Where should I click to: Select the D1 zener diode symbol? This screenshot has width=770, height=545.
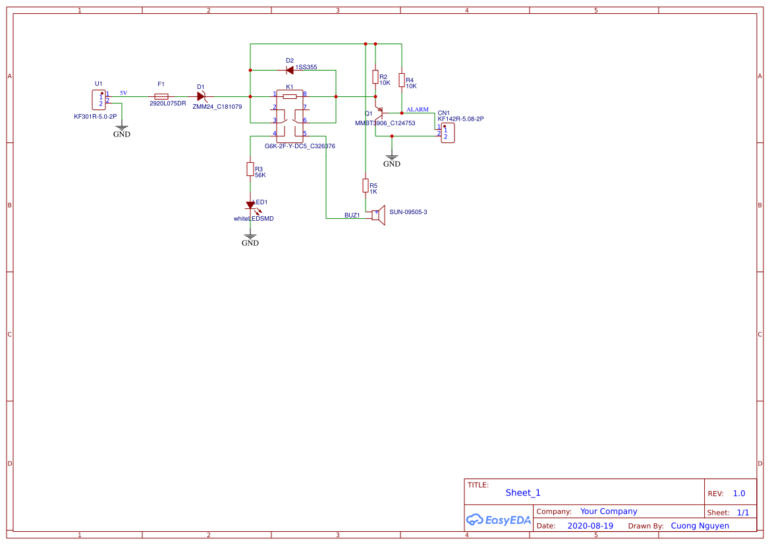(202, 96)
